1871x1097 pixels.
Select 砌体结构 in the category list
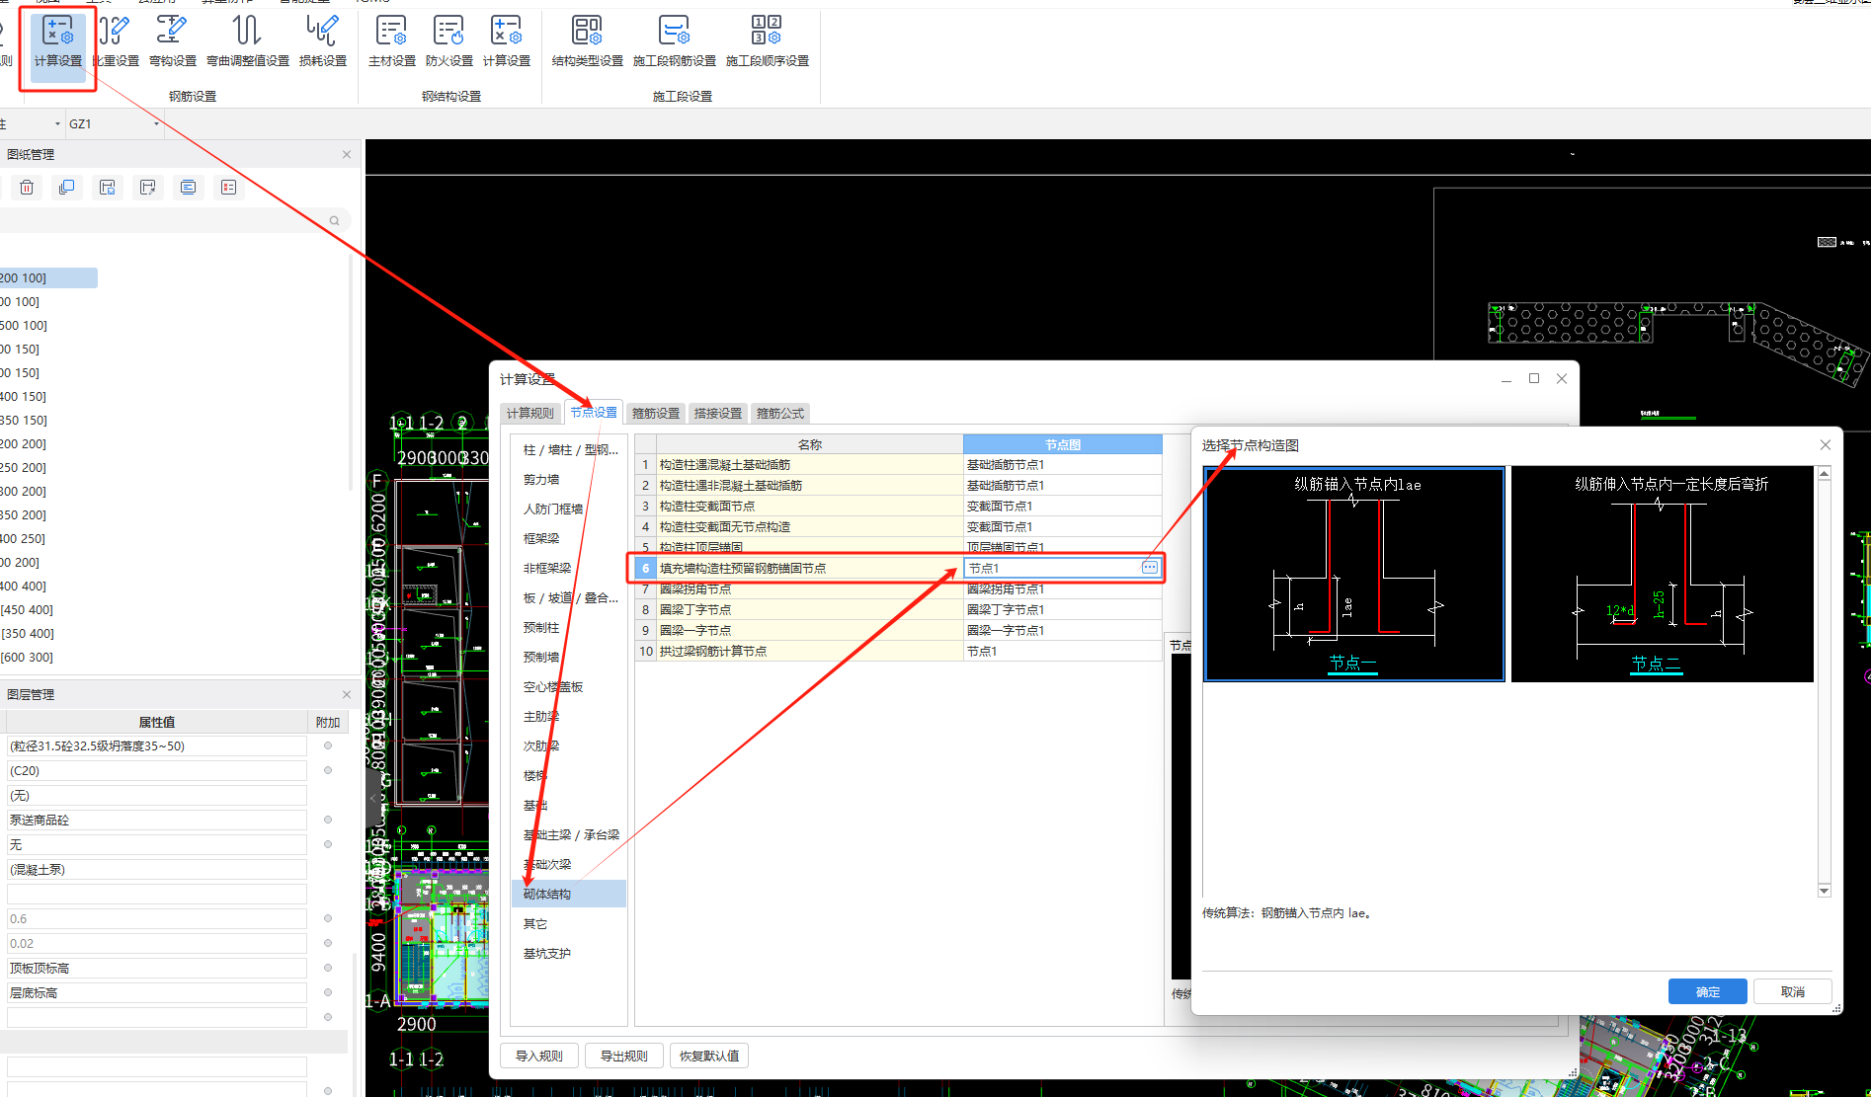(569, 894)
